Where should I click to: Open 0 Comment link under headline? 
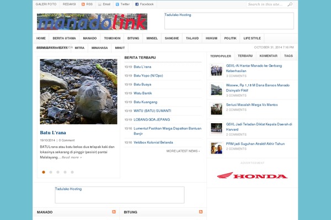[x=67, y=140]
